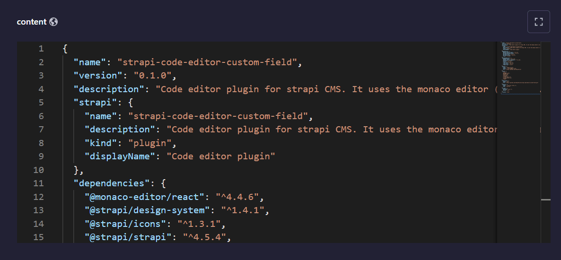Click "@strapi/strapi" dependency name
Image resolution: width=561 pixels, height=260 pixels.
pos(128,237)
